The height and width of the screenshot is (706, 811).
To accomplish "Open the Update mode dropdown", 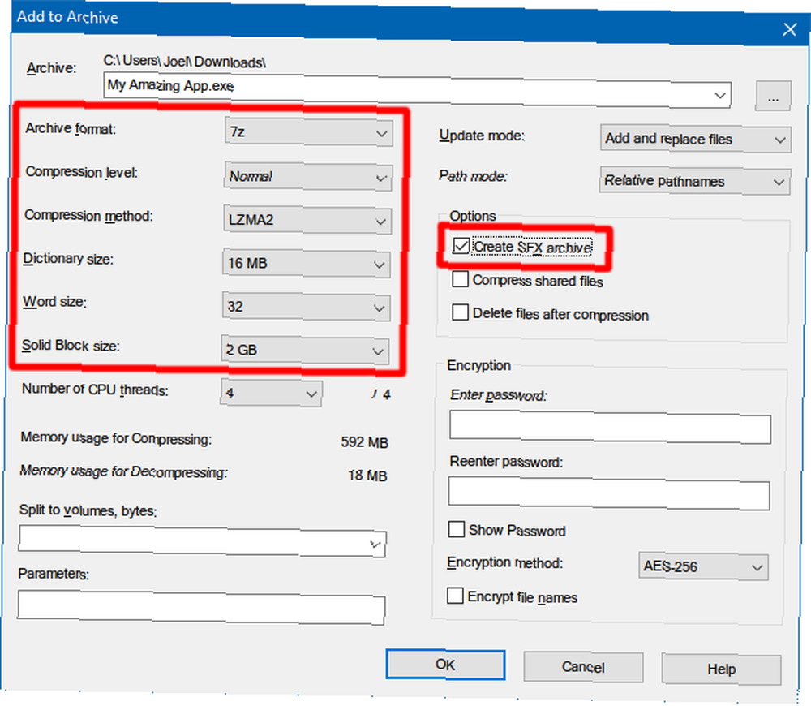I will 696,140.
